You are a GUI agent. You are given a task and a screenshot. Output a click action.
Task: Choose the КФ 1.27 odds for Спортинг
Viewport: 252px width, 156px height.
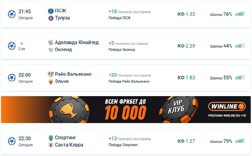click(186, 141)
